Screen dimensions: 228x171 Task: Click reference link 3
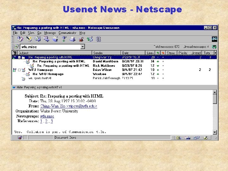[x=52, y=121]
